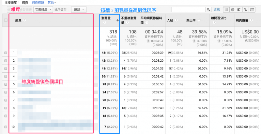Open the 預設 sort type dropdown
The image size is (261, 134).
pyautogui.click(x=79, y=10)
